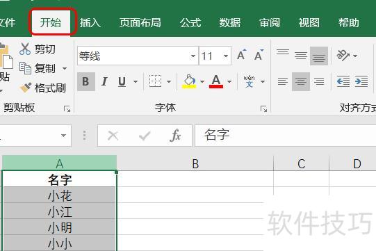Switch to 插入 tab
This screenshot has height=251, width=376.
tap(90, 23)
